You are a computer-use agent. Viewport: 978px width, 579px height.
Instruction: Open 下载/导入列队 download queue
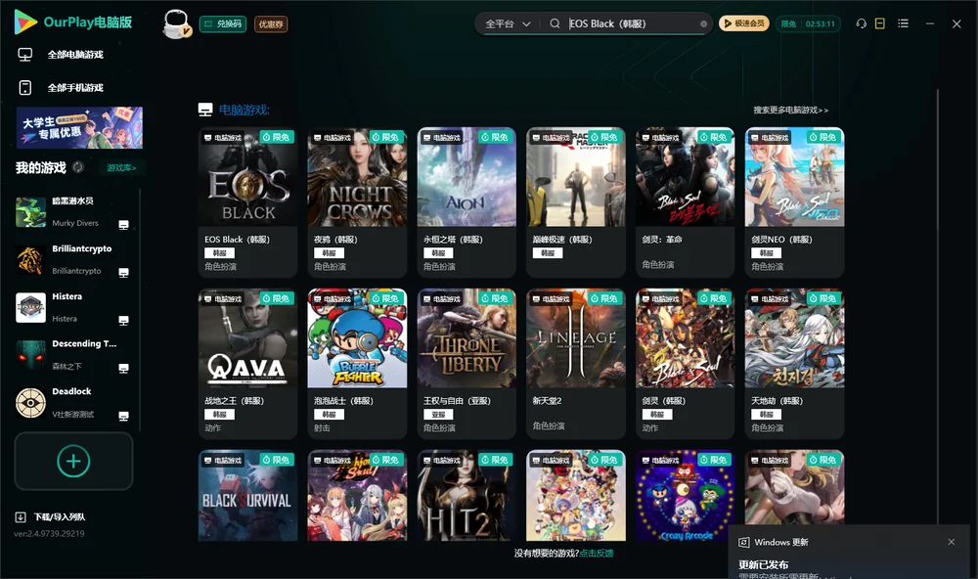pos(51,516)
